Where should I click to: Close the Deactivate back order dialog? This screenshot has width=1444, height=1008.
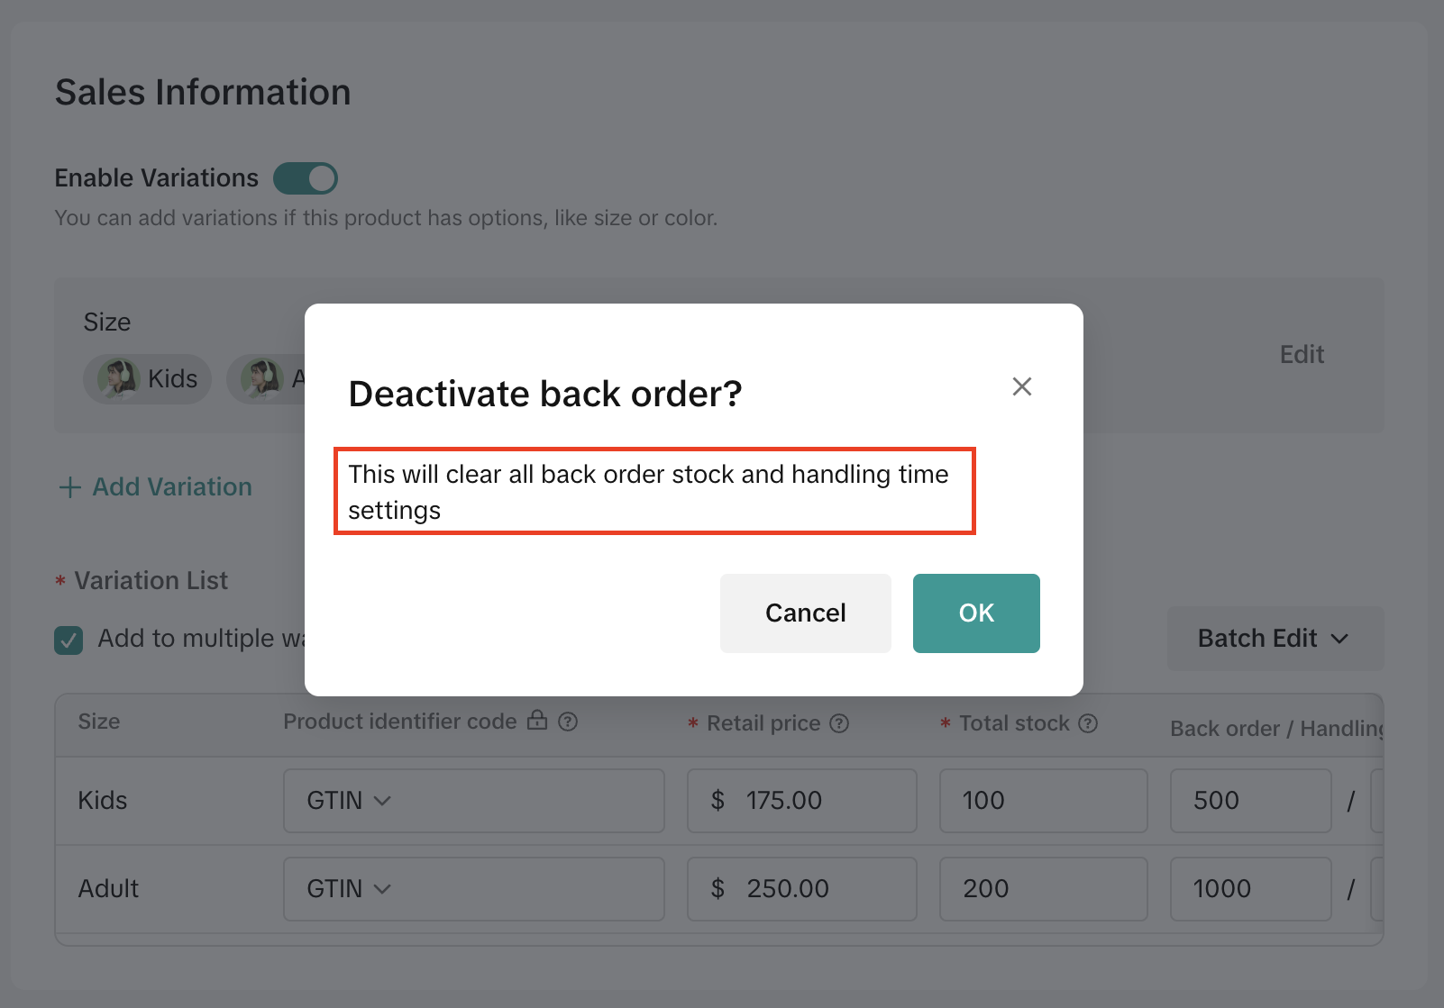(1021, 386)
